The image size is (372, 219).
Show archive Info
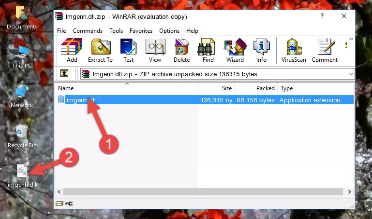[x=261, y=50]
